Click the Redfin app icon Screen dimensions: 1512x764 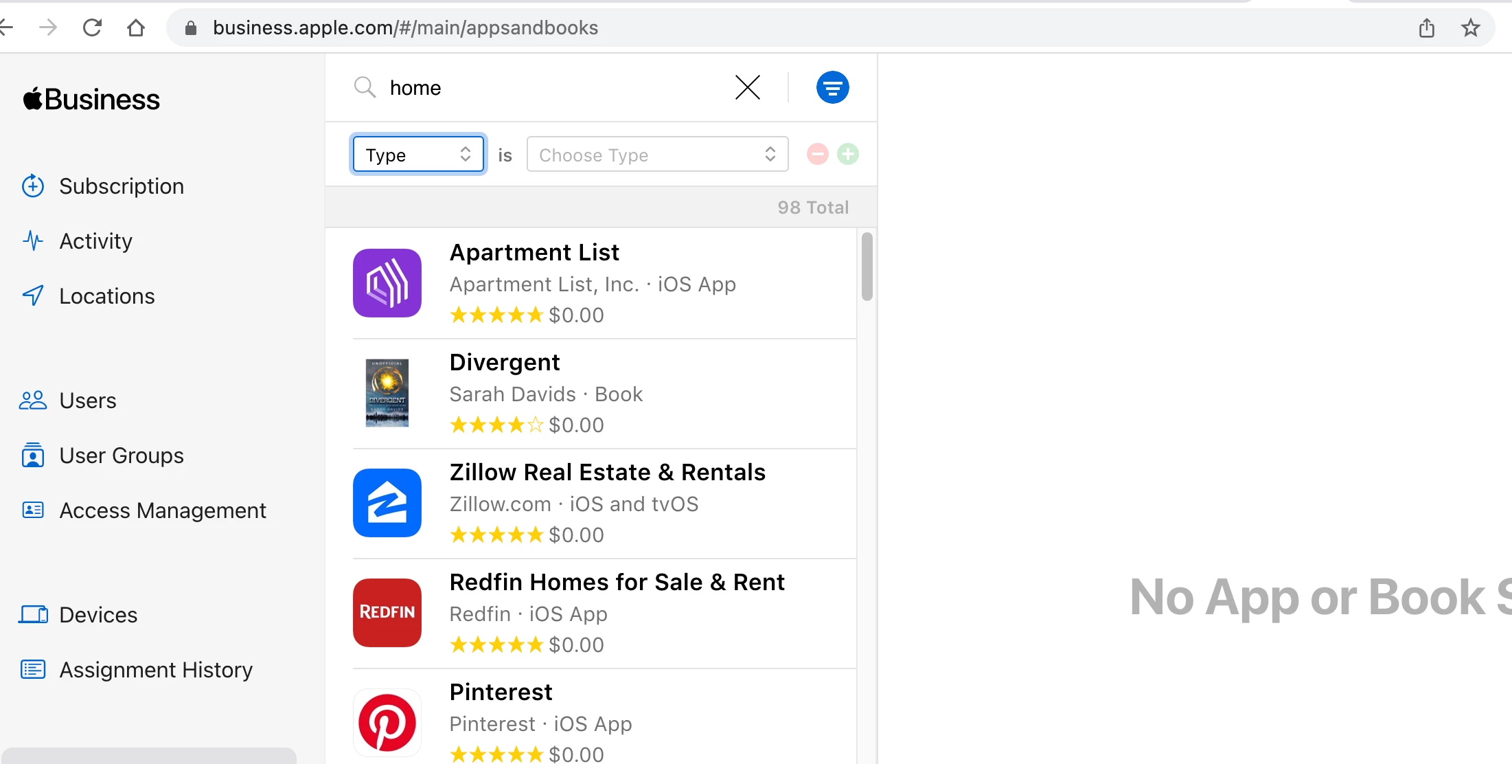tap(387, 613)
